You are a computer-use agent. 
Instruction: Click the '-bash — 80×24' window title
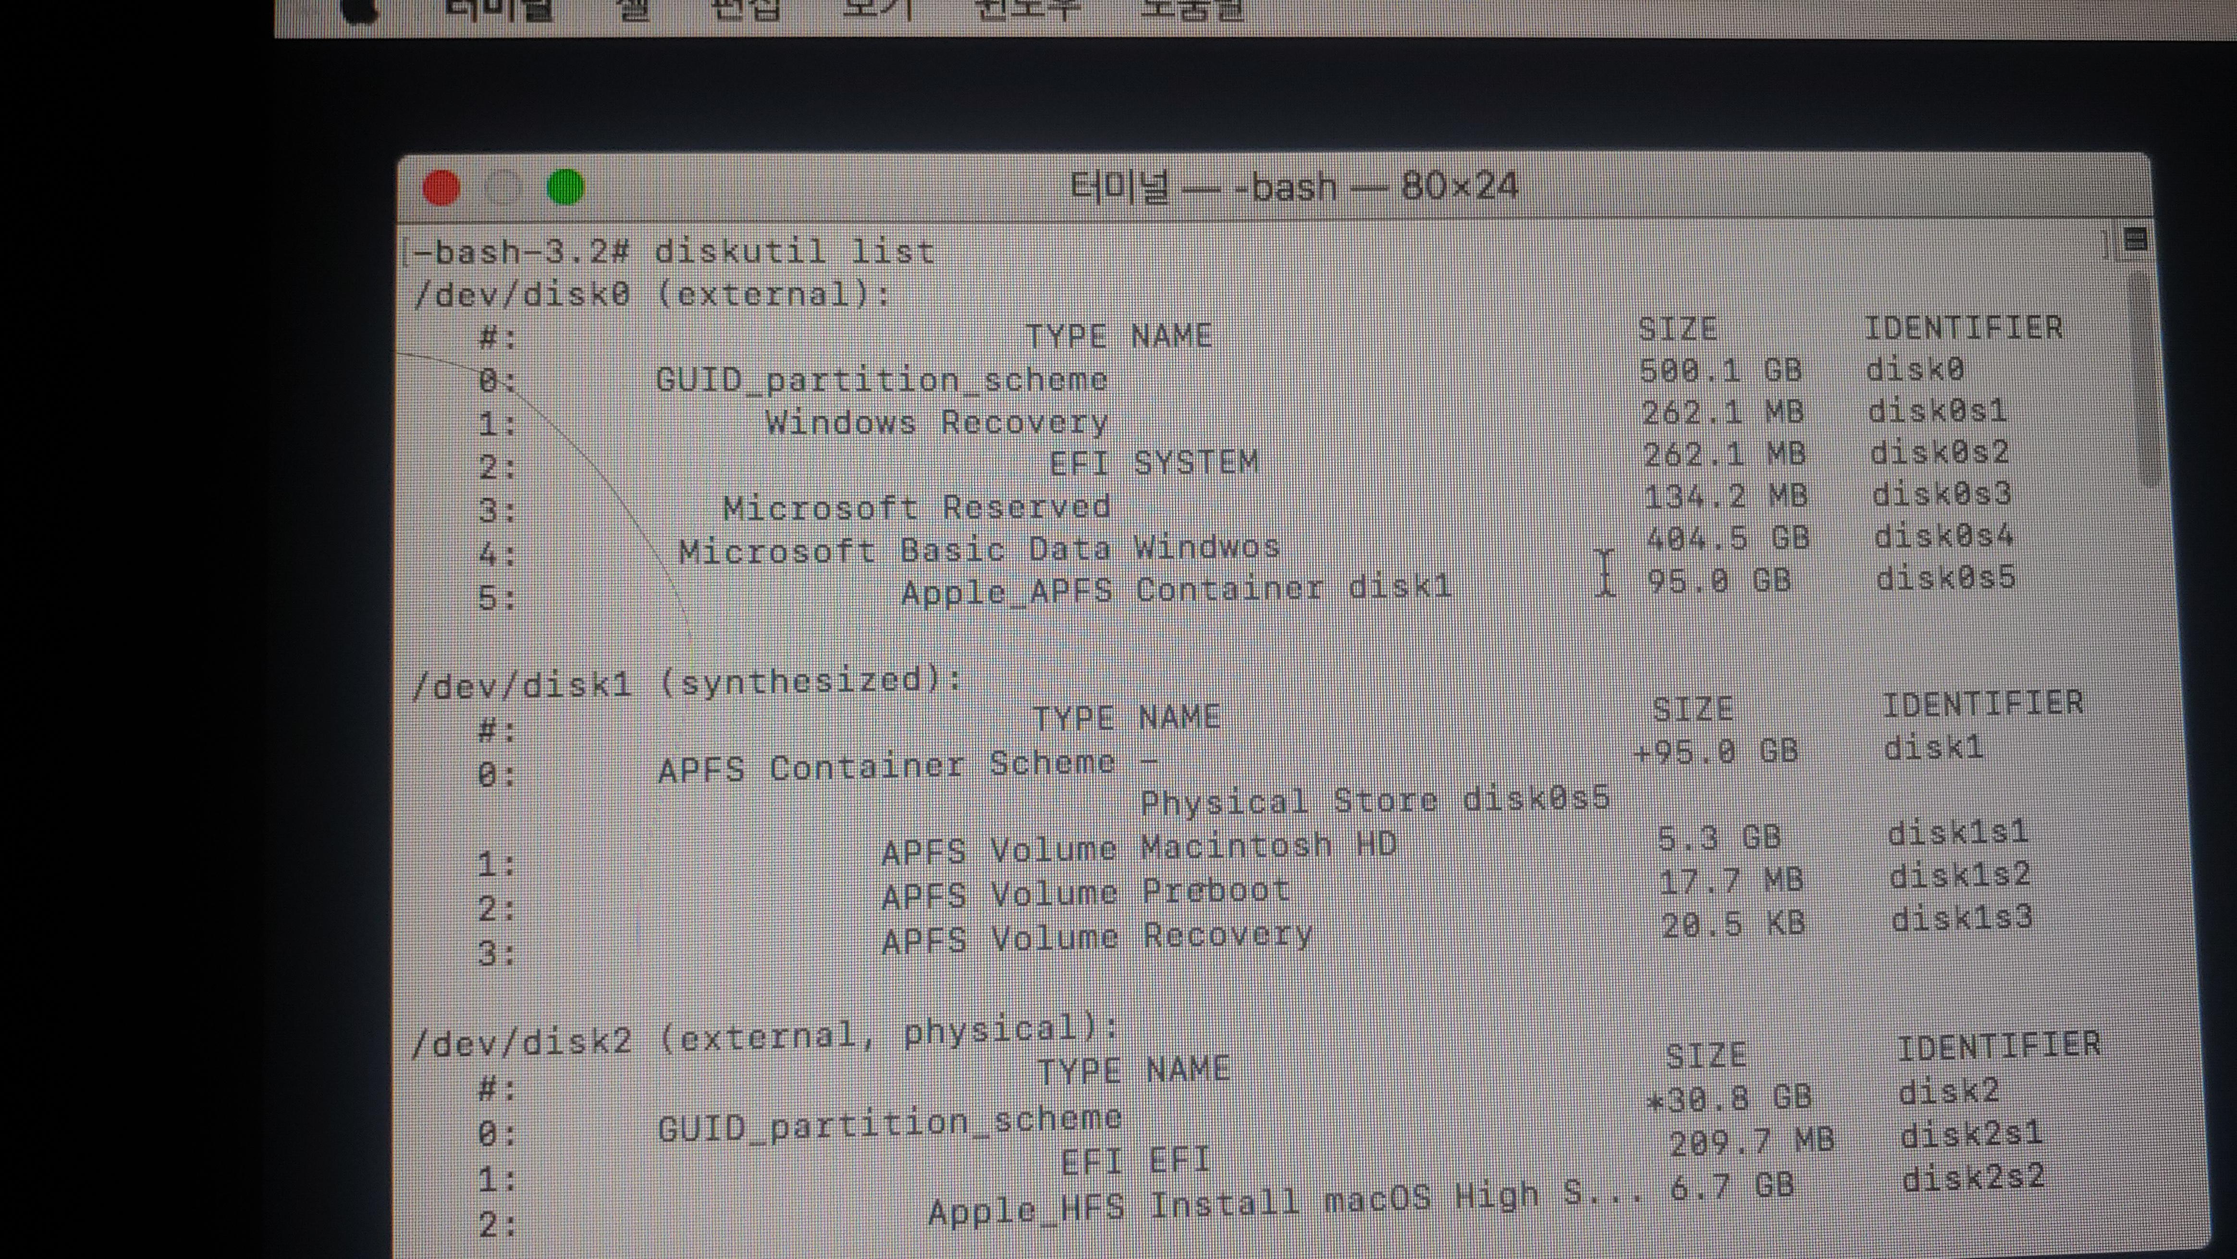1294,186
